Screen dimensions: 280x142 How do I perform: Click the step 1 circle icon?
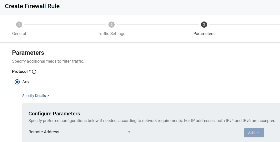19,25
